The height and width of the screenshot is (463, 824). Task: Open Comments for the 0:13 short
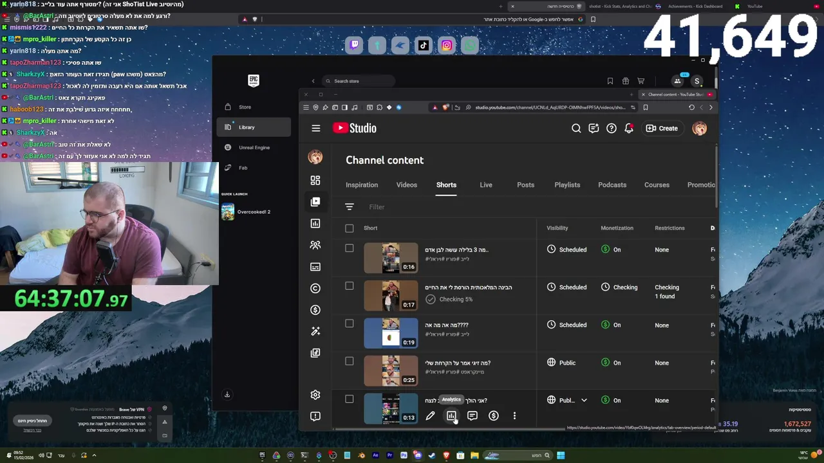[473, 416]
